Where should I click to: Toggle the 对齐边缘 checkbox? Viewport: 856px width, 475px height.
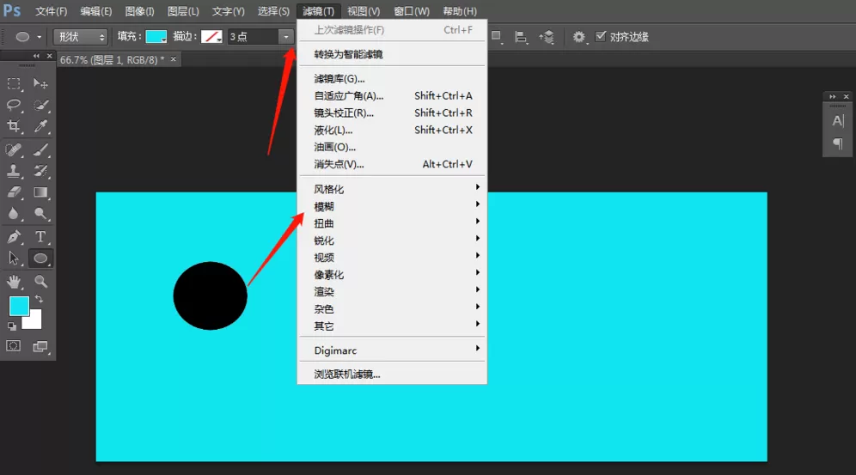601,37
